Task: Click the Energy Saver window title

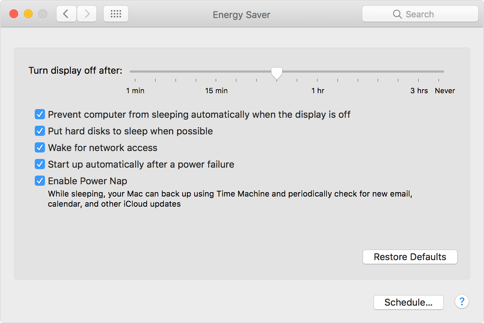Action: point(242,15)
